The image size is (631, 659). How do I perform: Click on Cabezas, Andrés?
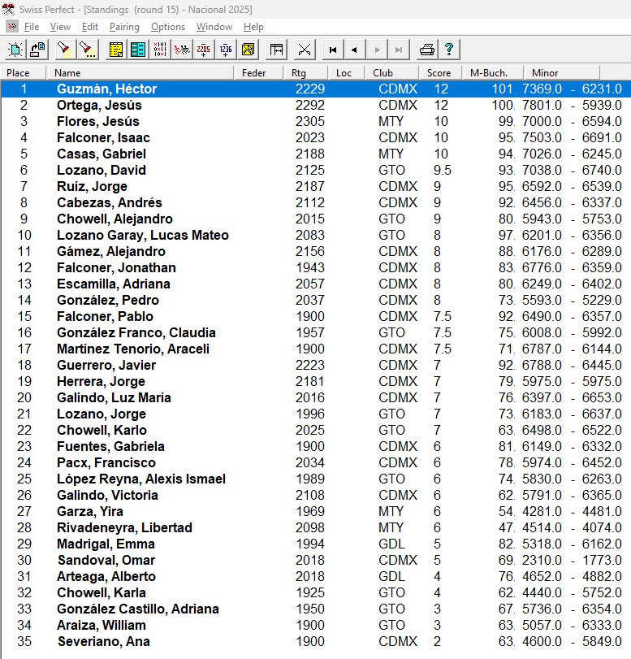click(110, 202)
